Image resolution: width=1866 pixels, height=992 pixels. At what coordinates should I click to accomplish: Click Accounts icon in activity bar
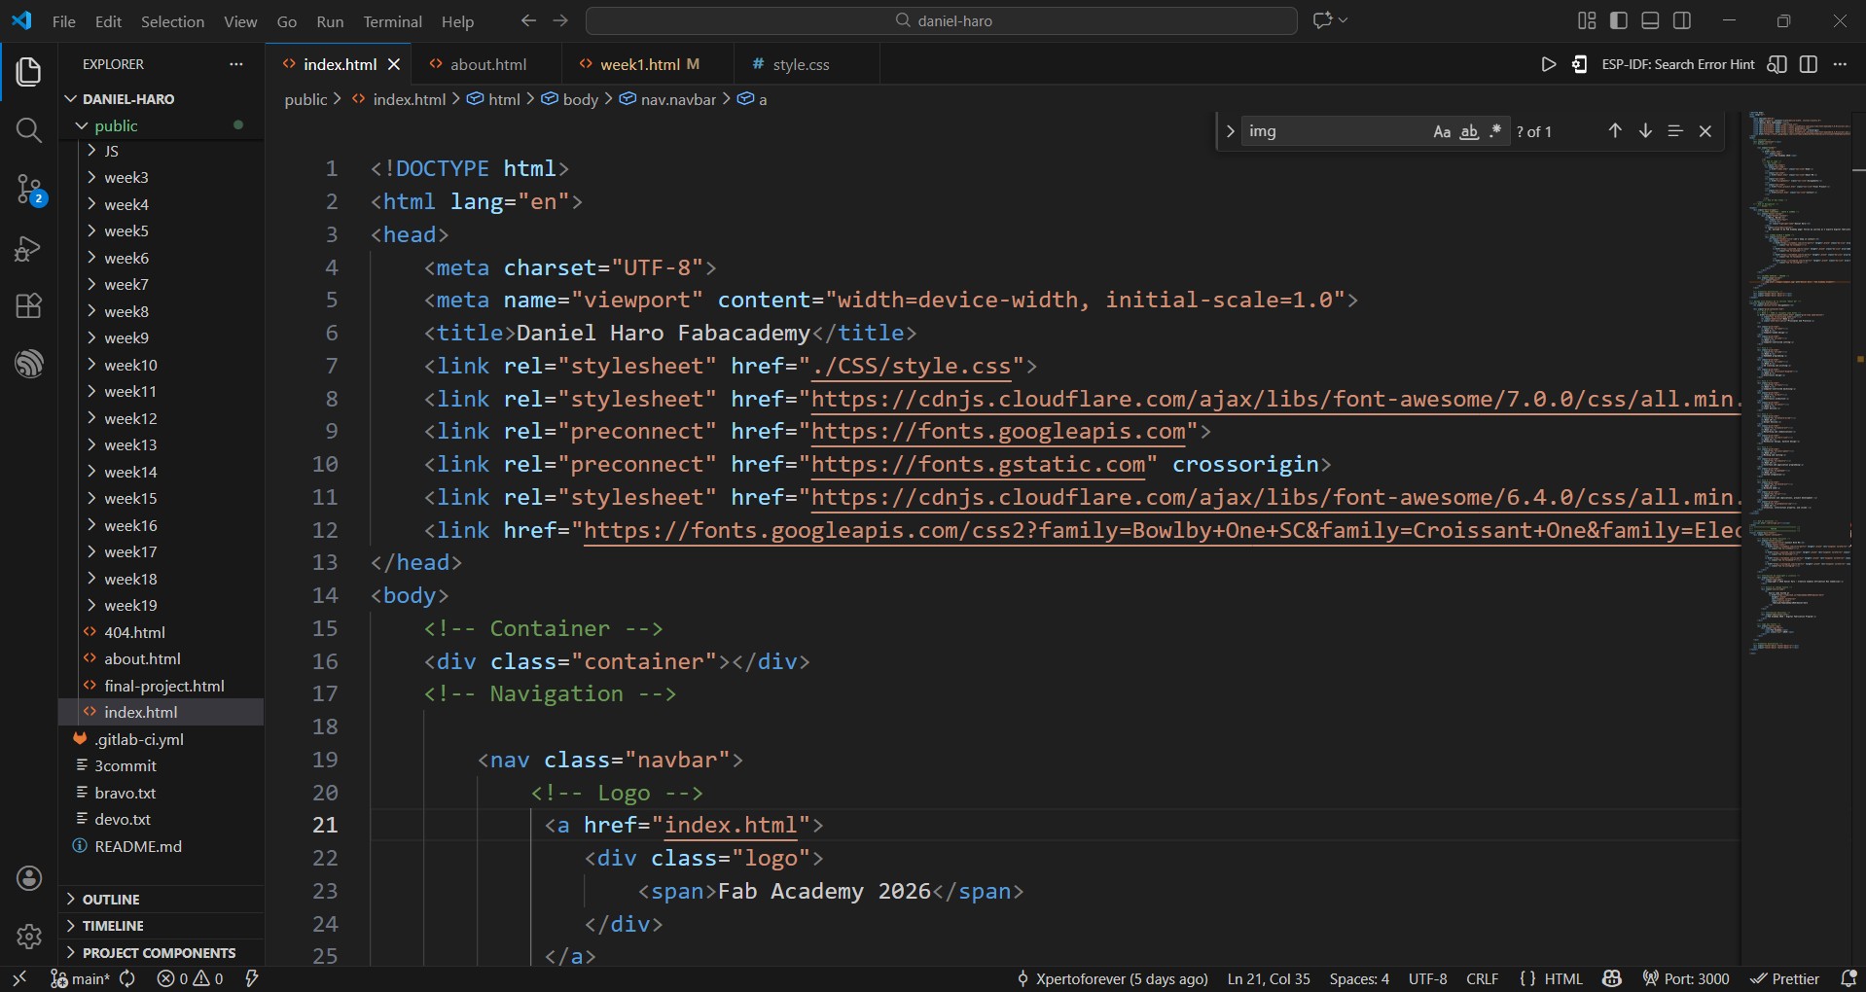(29, 878)
